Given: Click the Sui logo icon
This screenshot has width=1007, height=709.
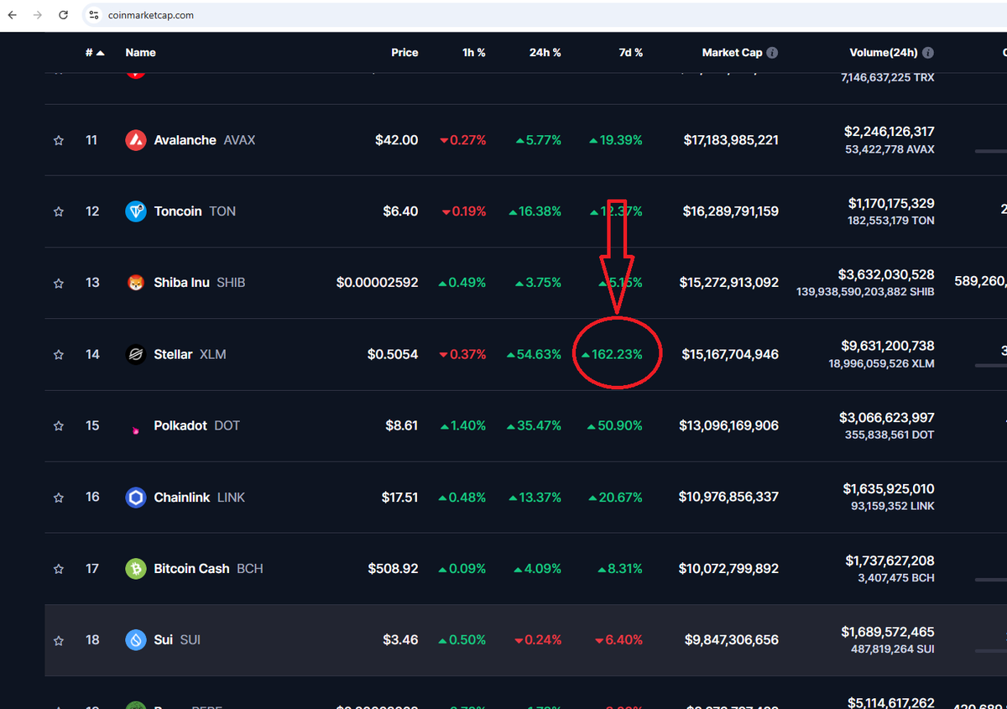Looking at the screenshot, I should [x=136, y=640].
